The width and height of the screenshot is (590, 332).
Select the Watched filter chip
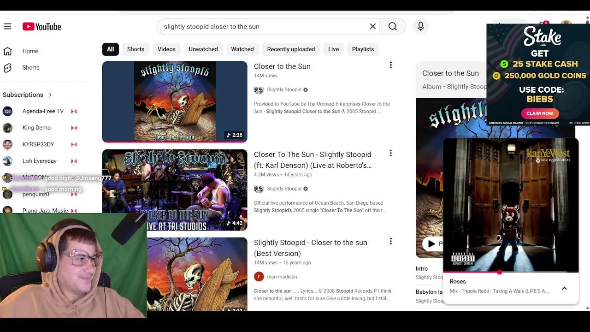242,49
